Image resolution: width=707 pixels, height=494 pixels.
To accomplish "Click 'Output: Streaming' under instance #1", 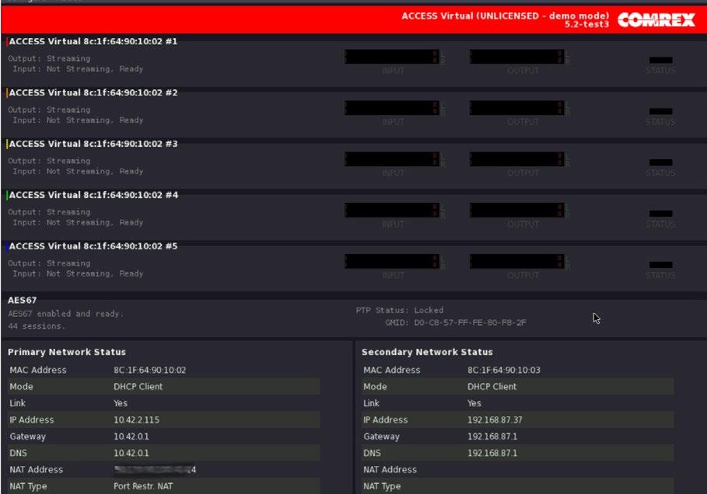I will pyautogui.click(x=49, y=58).
